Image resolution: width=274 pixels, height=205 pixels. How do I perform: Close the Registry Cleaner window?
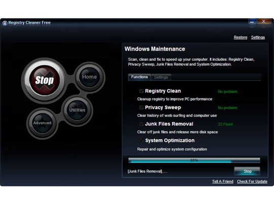coord(264,22)
